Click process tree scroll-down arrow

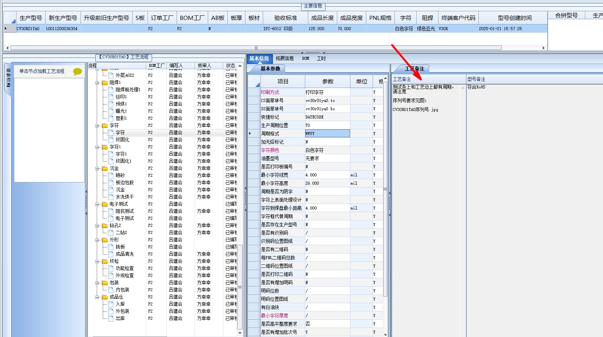click(x=240, y=333)
